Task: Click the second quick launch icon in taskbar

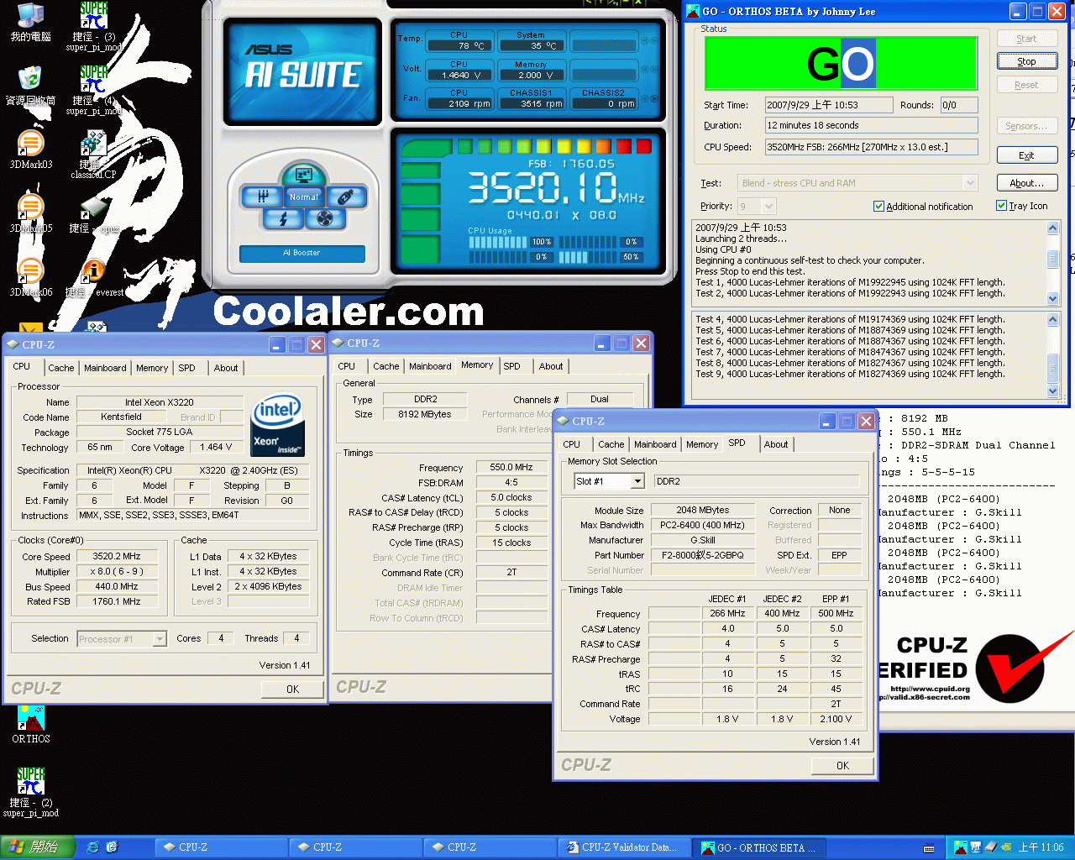Action: pyautogui.click(x=112, y=847)
